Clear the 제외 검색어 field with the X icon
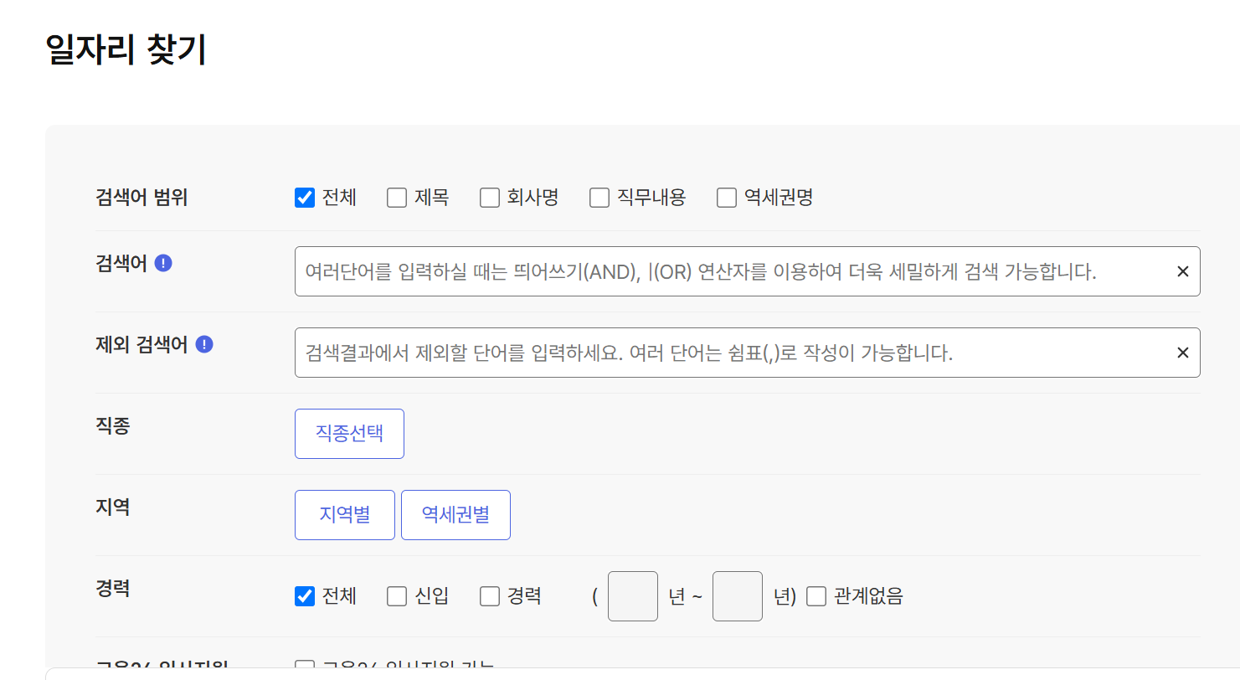The width and height of the screenshot is (1240, 680). [x=1182, y=352]
